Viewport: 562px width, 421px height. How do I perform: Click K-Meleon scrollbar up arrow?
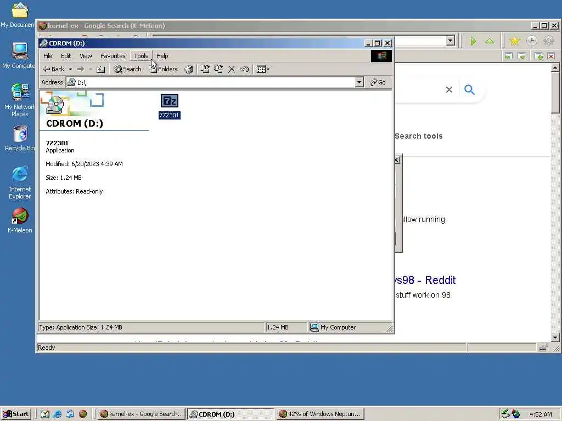pos(555,67)
